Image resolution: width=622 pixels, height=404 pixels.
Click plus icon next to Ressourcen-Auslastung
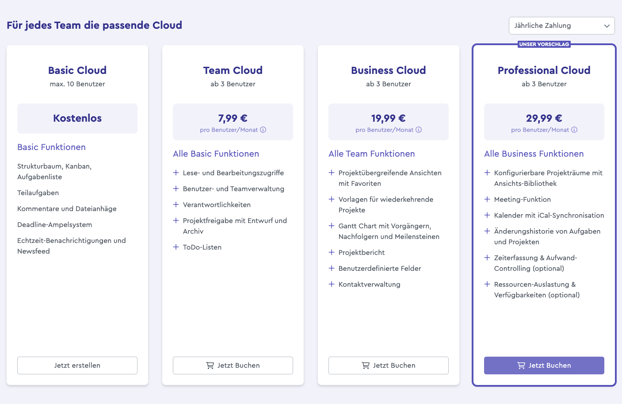(487, 284)
